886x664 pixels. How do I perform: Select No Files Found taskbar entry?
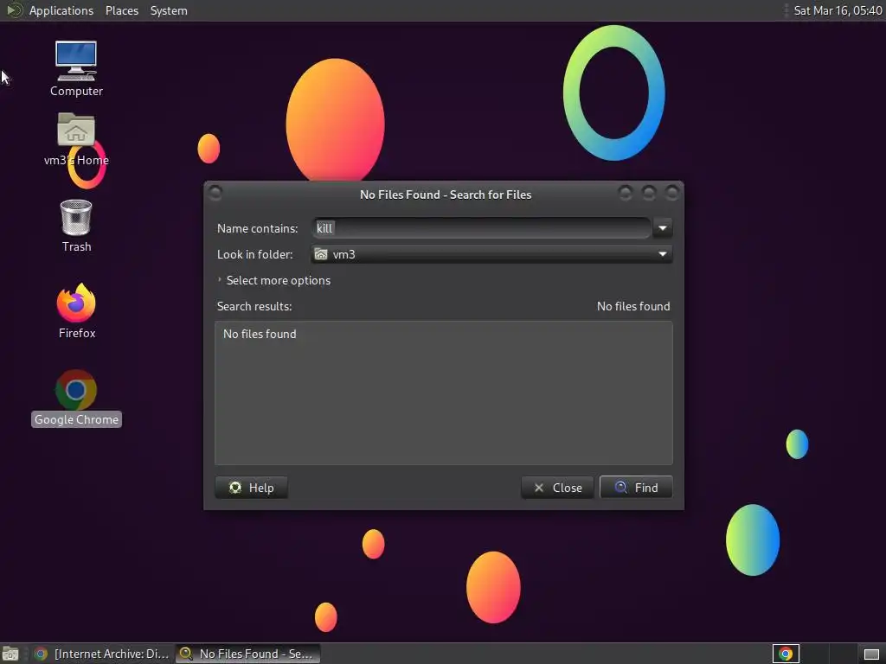pos(247,654)
